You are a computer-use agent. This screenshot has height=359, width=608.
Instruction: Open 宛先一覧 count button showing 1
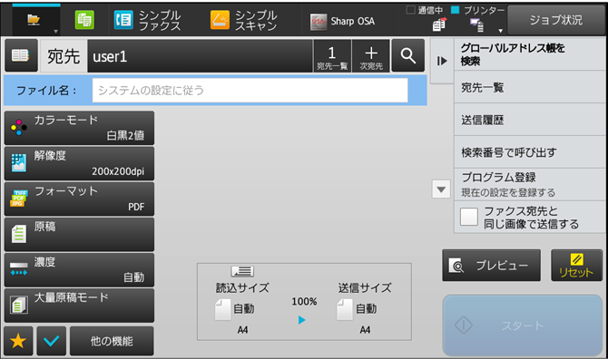point(332,56)
